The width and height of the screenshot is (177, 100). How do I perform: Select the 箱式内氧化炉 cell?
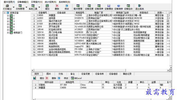point(61,21)
